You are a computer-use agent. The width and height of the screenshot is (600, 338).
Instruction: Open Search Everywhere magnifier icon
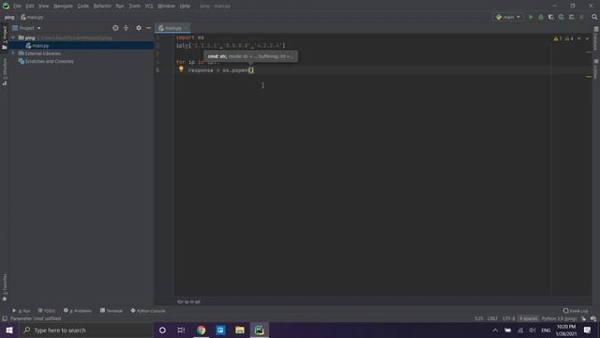point(594,17)
